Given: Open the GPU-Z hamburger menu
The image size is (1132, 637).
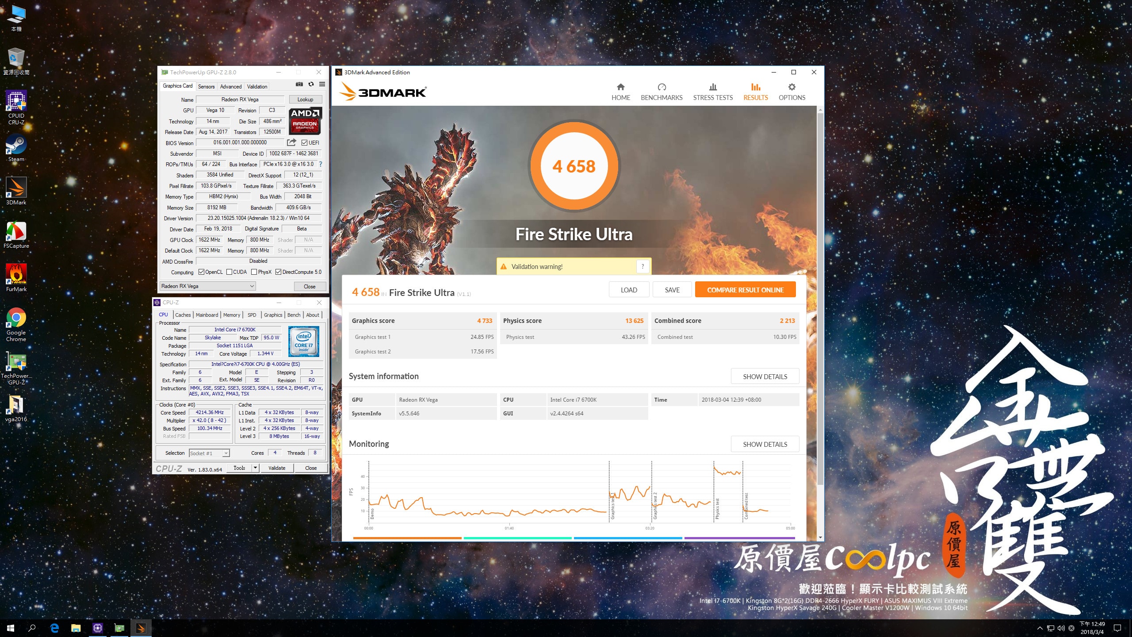Looking at the screenshot, I should click(322, 84).
